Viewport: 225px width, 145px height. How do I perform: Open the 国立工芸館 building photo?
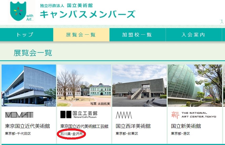84,85
